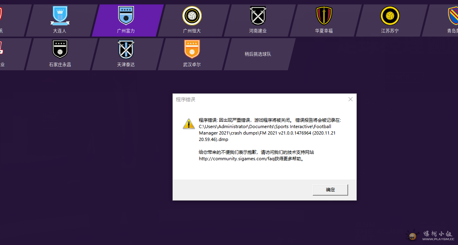
Task: Click the 江苏苏宁 team name label
Action: tap(390, 31)
